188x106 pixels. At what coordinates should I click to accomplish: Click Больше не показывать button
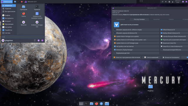(x=171, y=57)
